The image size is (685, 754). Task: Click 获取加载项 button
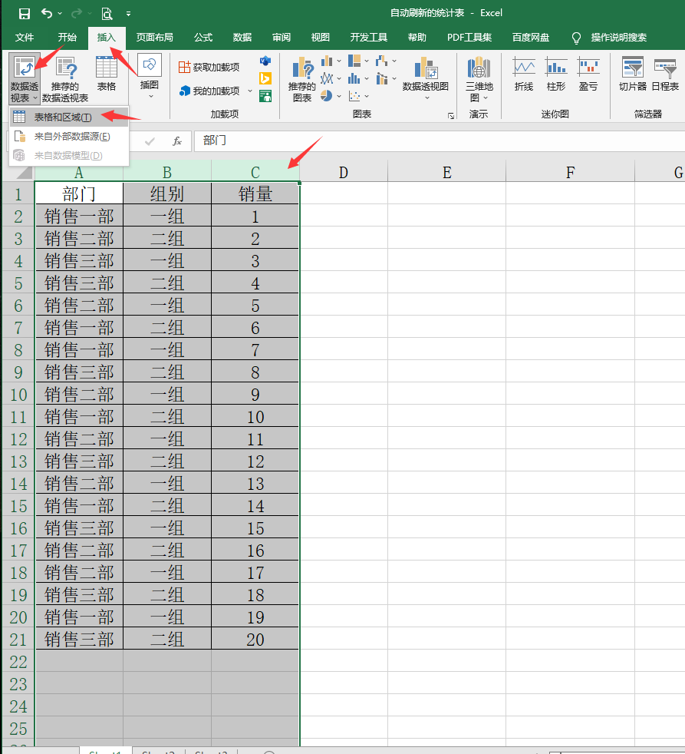click(x=209, y=68)
